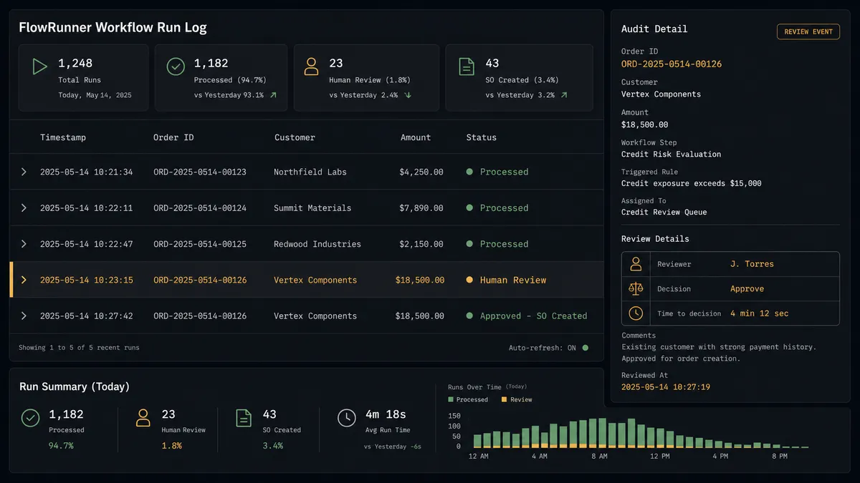Click the Approve decision value
The height and width of the screenshot is (483, 860).
[747, 289]
